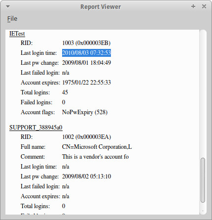Click the scrollbar track above the thumb
212x220 pixels.
click(203, 94)
